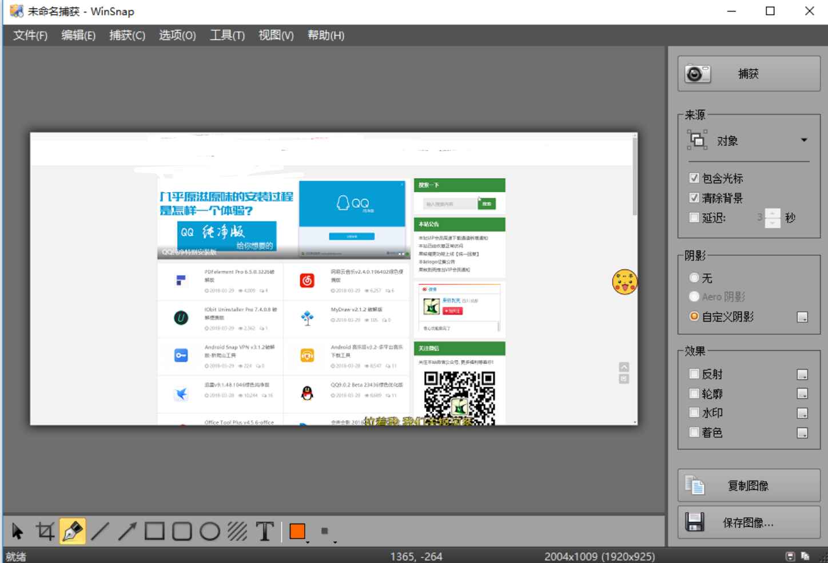
Task: Open the 着色 effect options
Action: (802, 433)
